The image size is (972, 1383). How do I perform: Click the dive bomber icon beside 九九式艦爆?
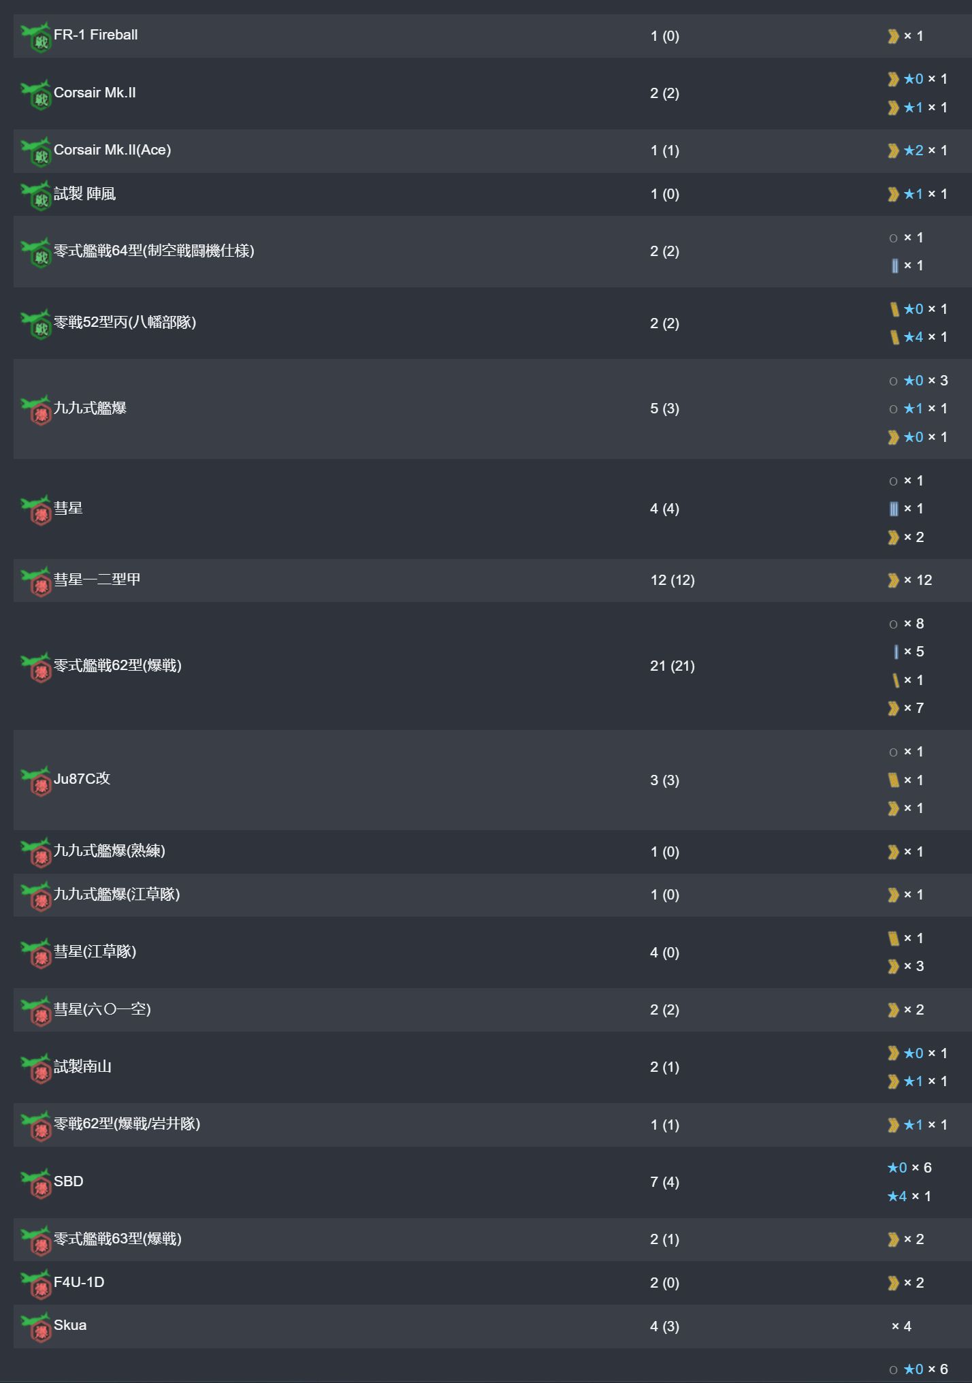coord(36,409)
